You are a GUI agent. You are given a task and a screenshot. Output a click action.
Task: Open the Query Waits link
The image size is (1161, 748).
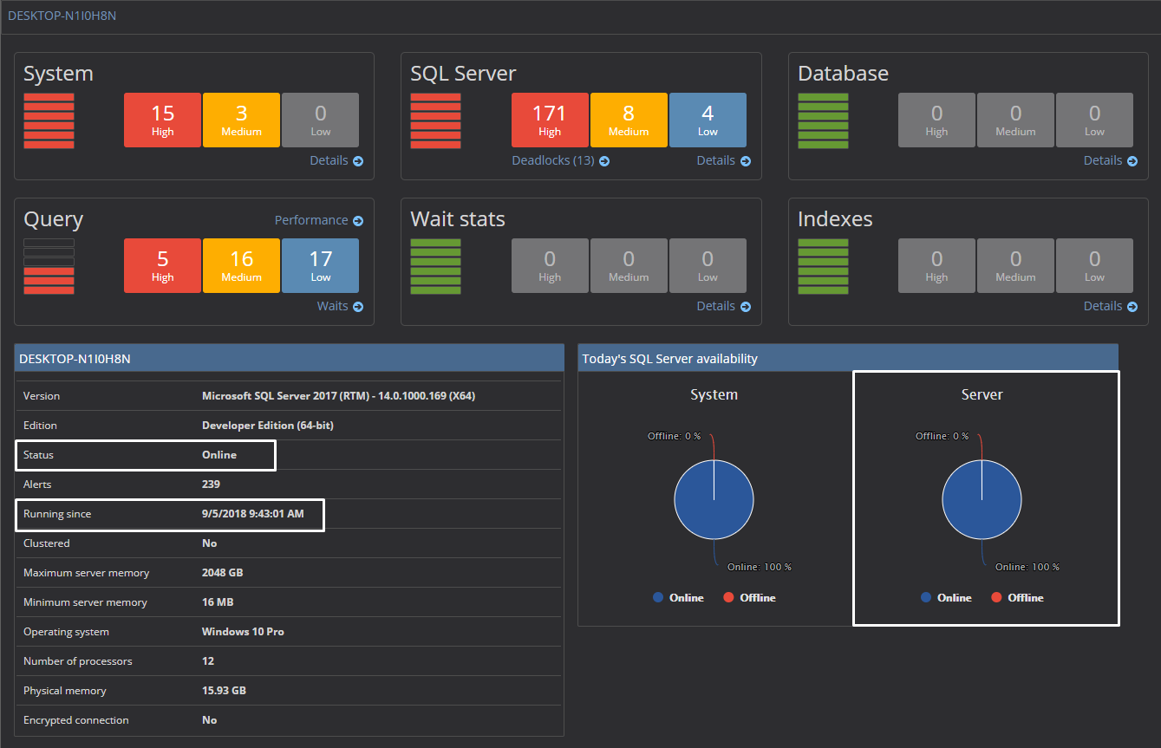point(340,306)
